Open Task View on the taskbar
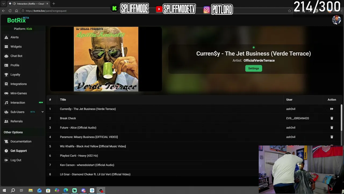344x194 pixels. click(21, 190)
